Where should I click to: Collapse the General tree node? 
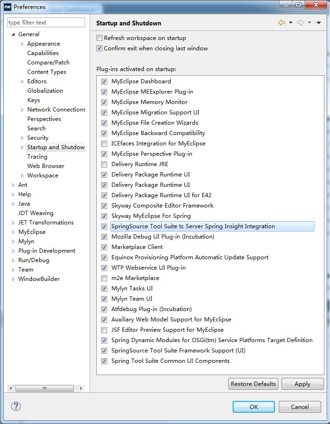pyautogui.click(x=13, y=34)
